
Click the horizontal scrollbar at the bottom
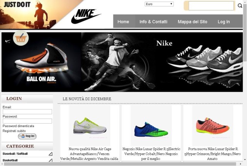tap(120, 164)
